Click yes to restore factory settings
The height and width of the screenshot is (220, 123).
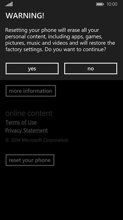[x=32, y=68]
